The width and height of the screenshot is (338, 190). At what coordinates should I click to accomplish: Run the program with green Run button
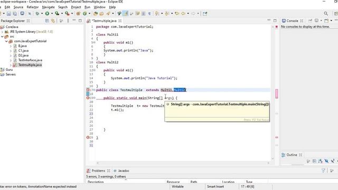[47, 14]
